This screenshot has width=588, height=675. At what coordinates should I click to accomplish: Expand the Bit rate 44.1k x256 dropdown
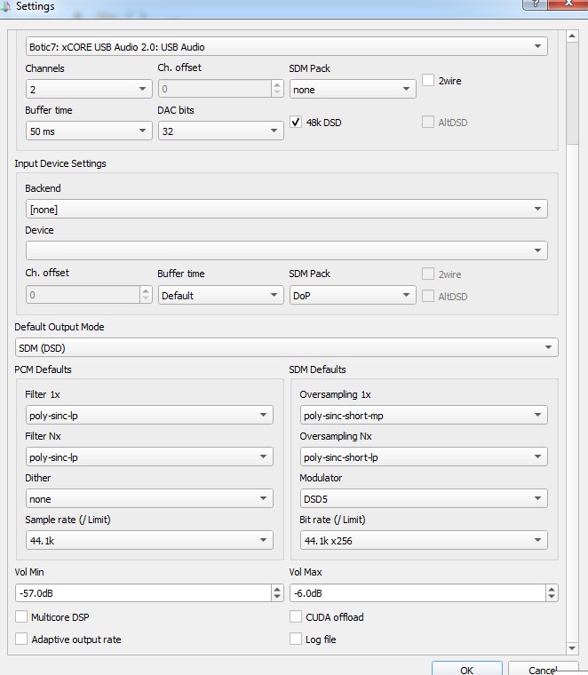[x=423, y=540]
